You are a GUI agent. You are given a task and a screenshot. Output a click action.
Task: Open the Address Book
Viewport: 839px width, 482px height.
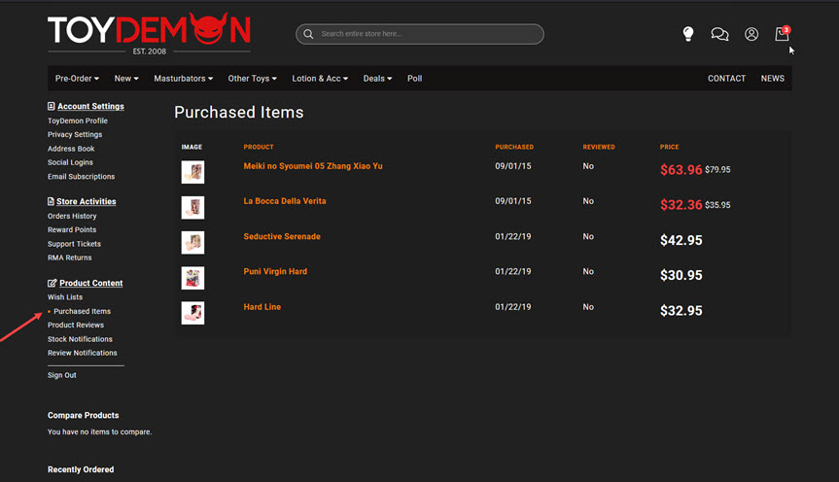coord(71,149)
